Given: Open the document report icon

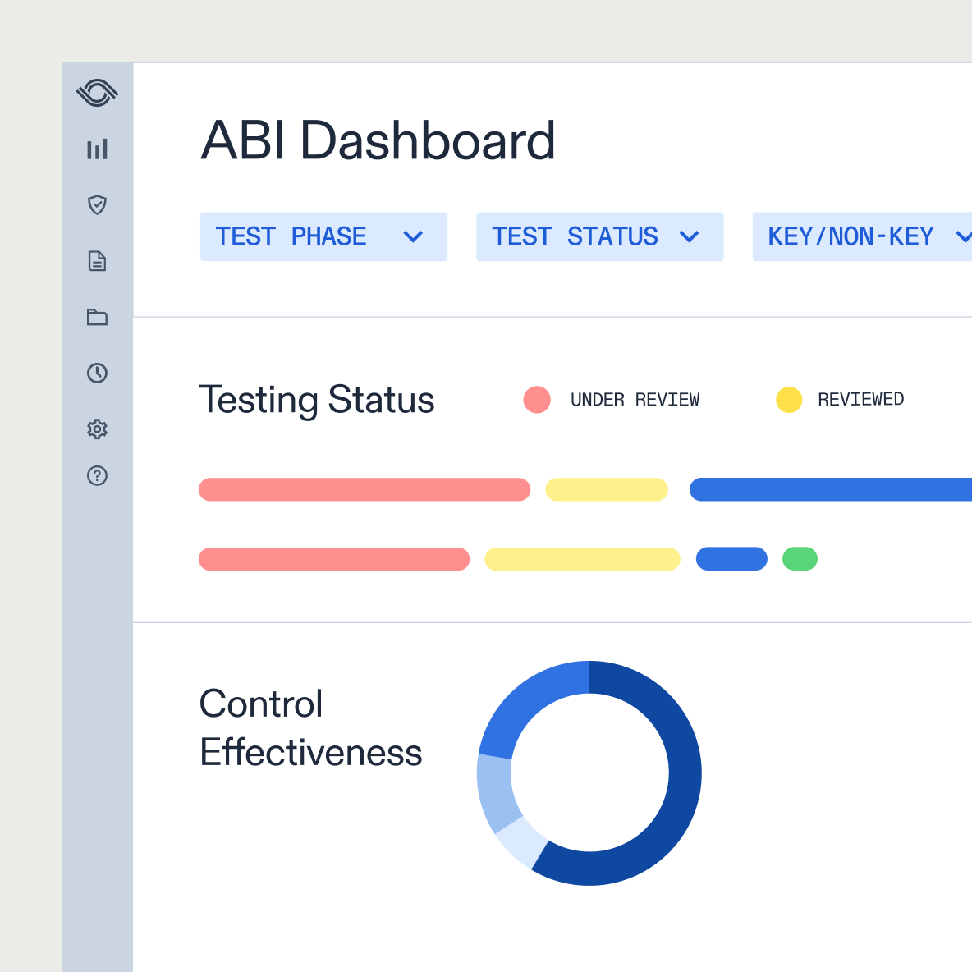Looking at the screenshot, I should coord(97,261).
